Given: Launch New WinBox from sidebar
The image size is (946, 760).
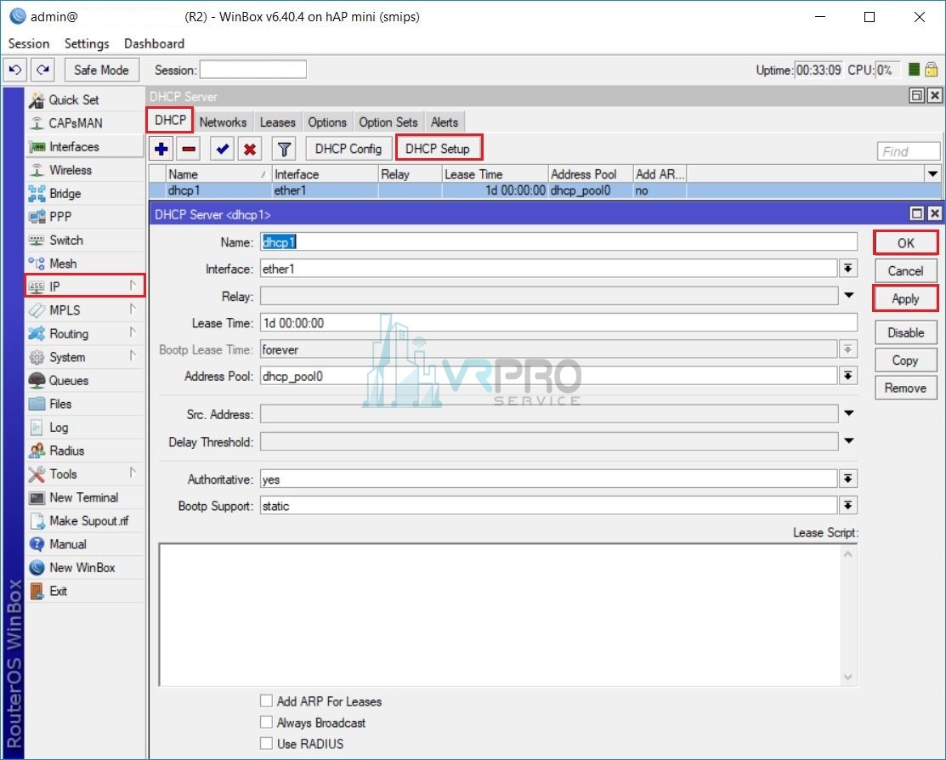Looking at the screenshot, I should (x=84, y=567).
